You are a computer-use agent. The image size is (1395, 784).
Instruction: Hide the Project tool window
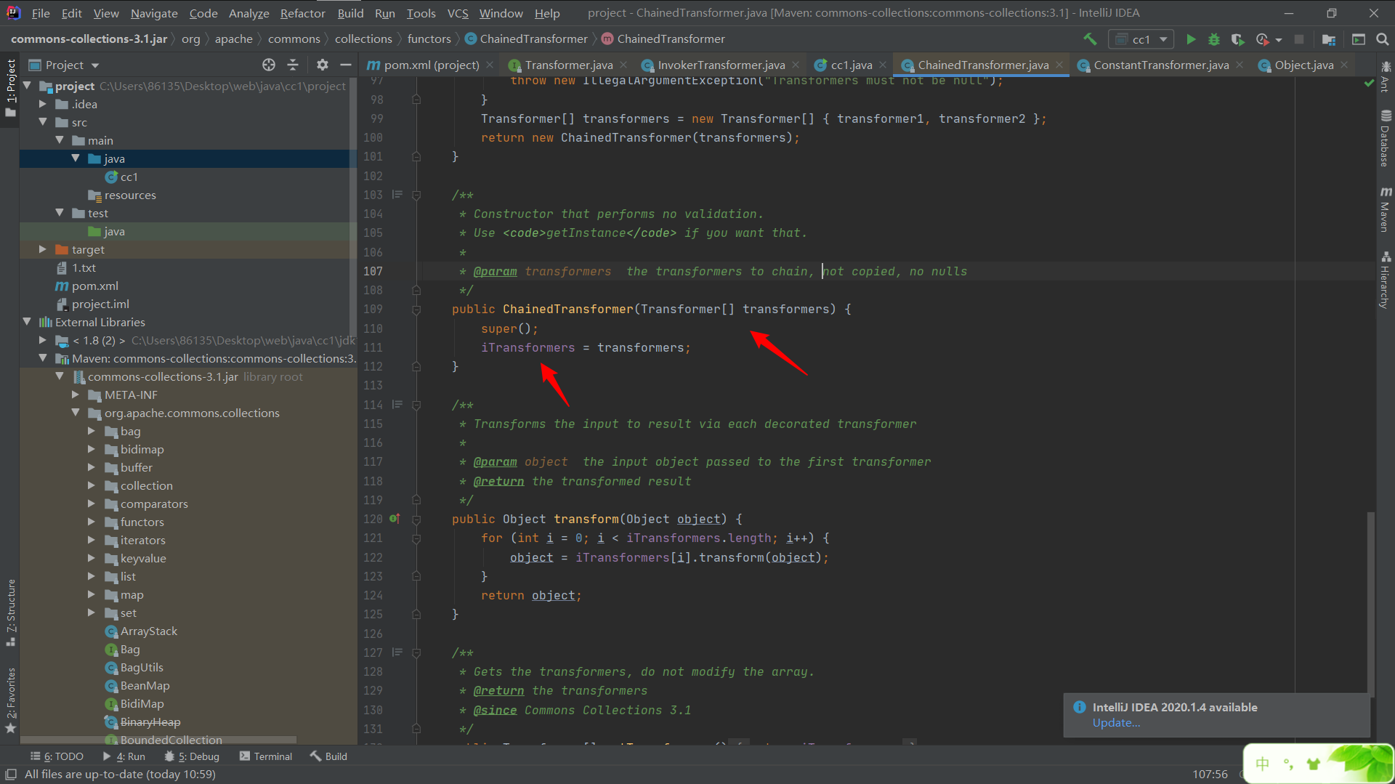tap(346, 65)
